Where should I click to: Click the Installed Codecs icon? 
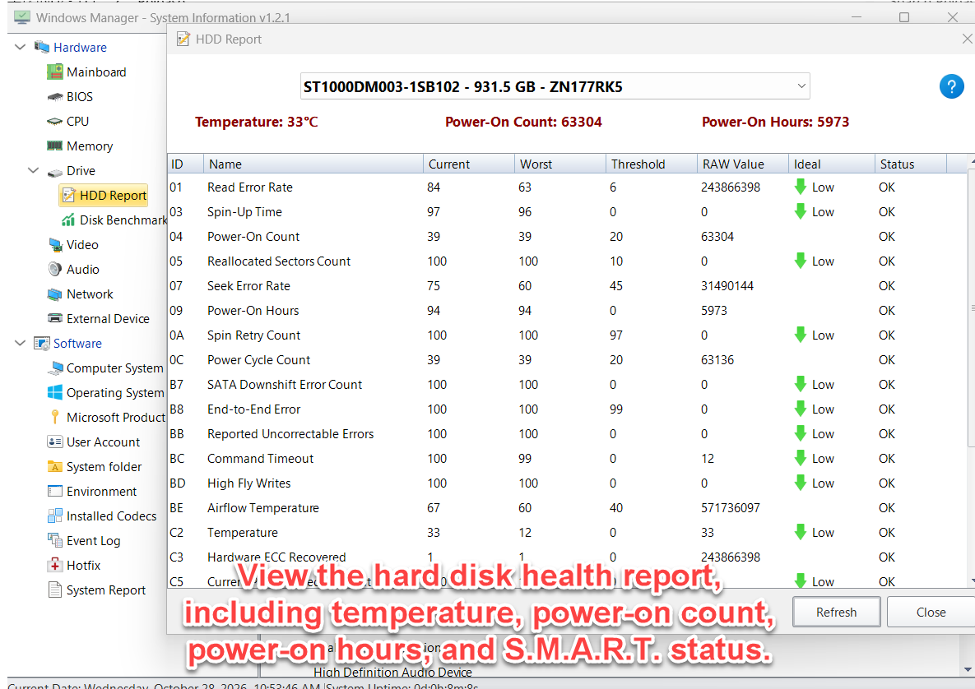click(x=55, y=516)
